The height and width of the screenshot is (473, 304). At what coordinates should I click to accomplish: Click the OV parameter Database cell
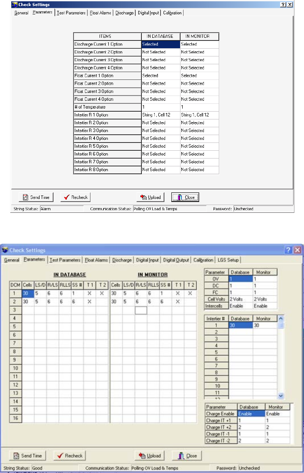click(x=241, y=279)
